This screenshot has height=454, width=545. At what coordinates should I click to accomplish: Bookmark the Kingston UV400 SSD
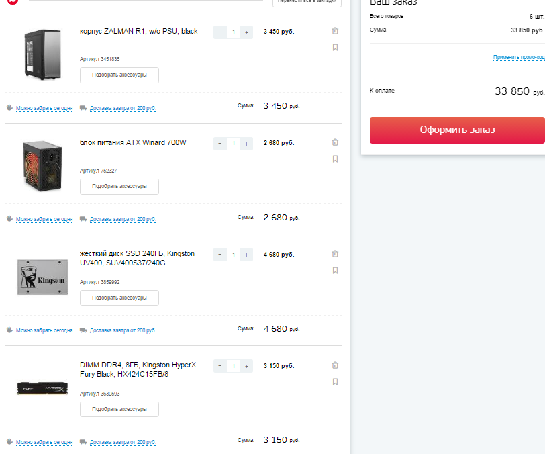pyautogui.click(x=335, y=270)
